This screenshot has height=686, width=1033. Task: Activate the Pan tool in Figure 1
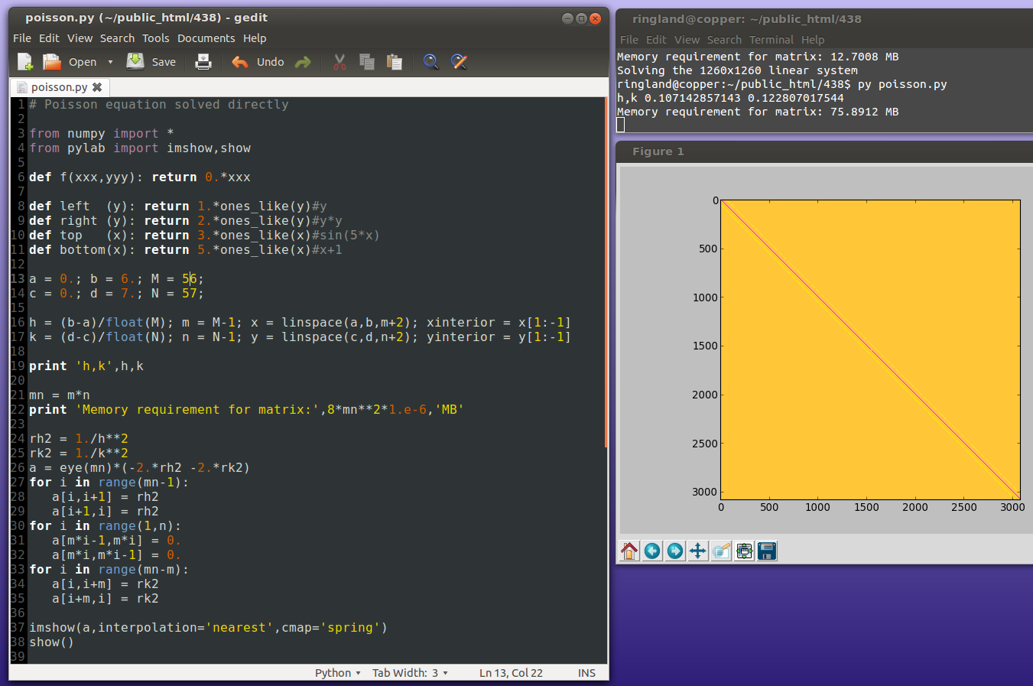click(698, 551)
